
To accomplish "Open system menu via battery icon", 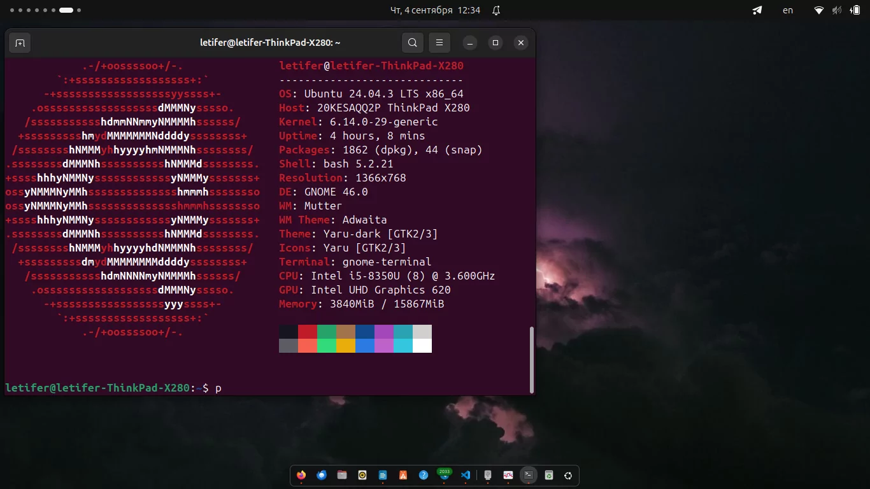I will [855, 10].
